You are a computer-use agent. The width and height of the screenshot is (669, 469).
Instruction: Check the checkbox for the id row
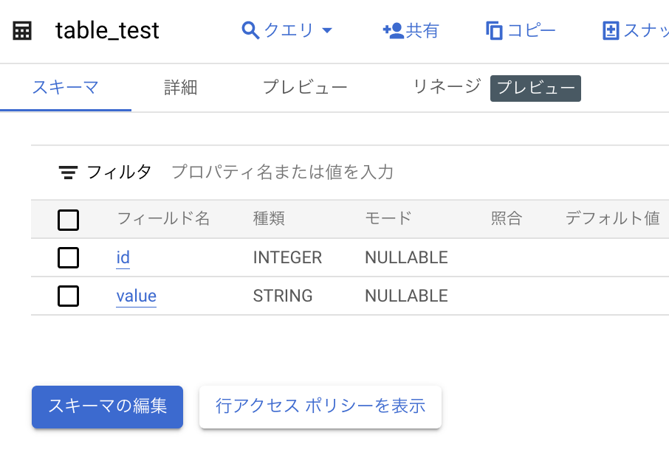(x=68, y=257)
